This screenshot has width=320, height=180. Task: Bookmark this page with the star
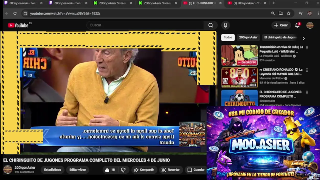tap(289, 13)
